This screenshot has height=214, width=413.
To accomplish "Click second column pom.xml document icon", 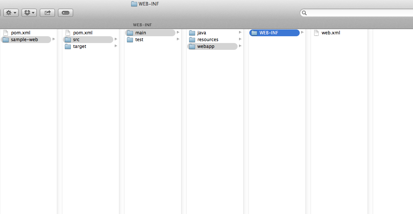I will tap(68, 33).
